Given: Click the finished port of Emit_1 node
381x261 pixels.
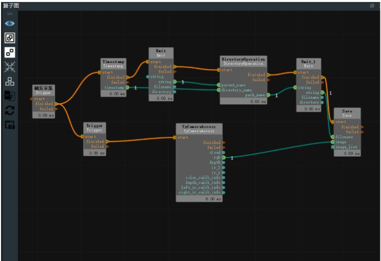Looking at the screenshot, I should 323,77.
